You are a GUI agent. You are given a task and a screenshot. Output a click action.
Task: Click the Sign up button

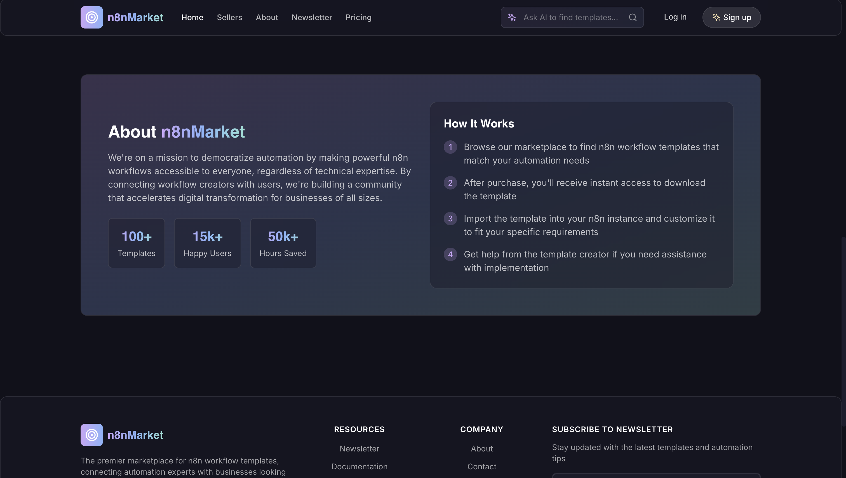[731, 17]
